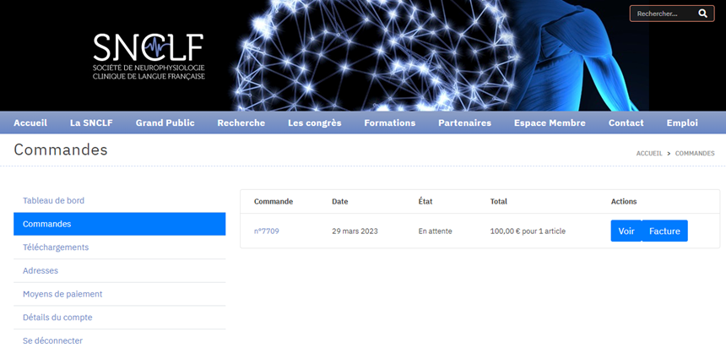The image size is (726, 359).
Task: Open Espace Membre menu
Action: click(x=549, y=122)
